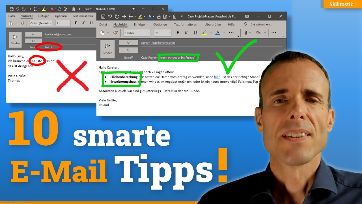Click Undo icon in Bericht window
The height and width of the screenshot is (204, 362).
point(18,9)
